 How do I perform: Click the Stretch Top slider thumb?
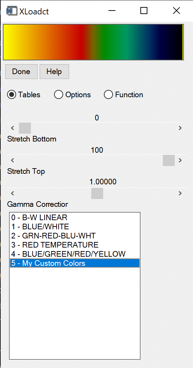[x=169, y=160]
